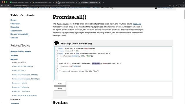Screen dimensions: 185x104
Task: Open the browser profile icon
Action: [x=180, y=6]
